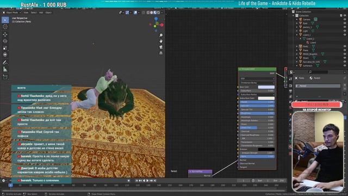Play the animation in reverse
348x196 pixels.
click(x=144, y=181)
